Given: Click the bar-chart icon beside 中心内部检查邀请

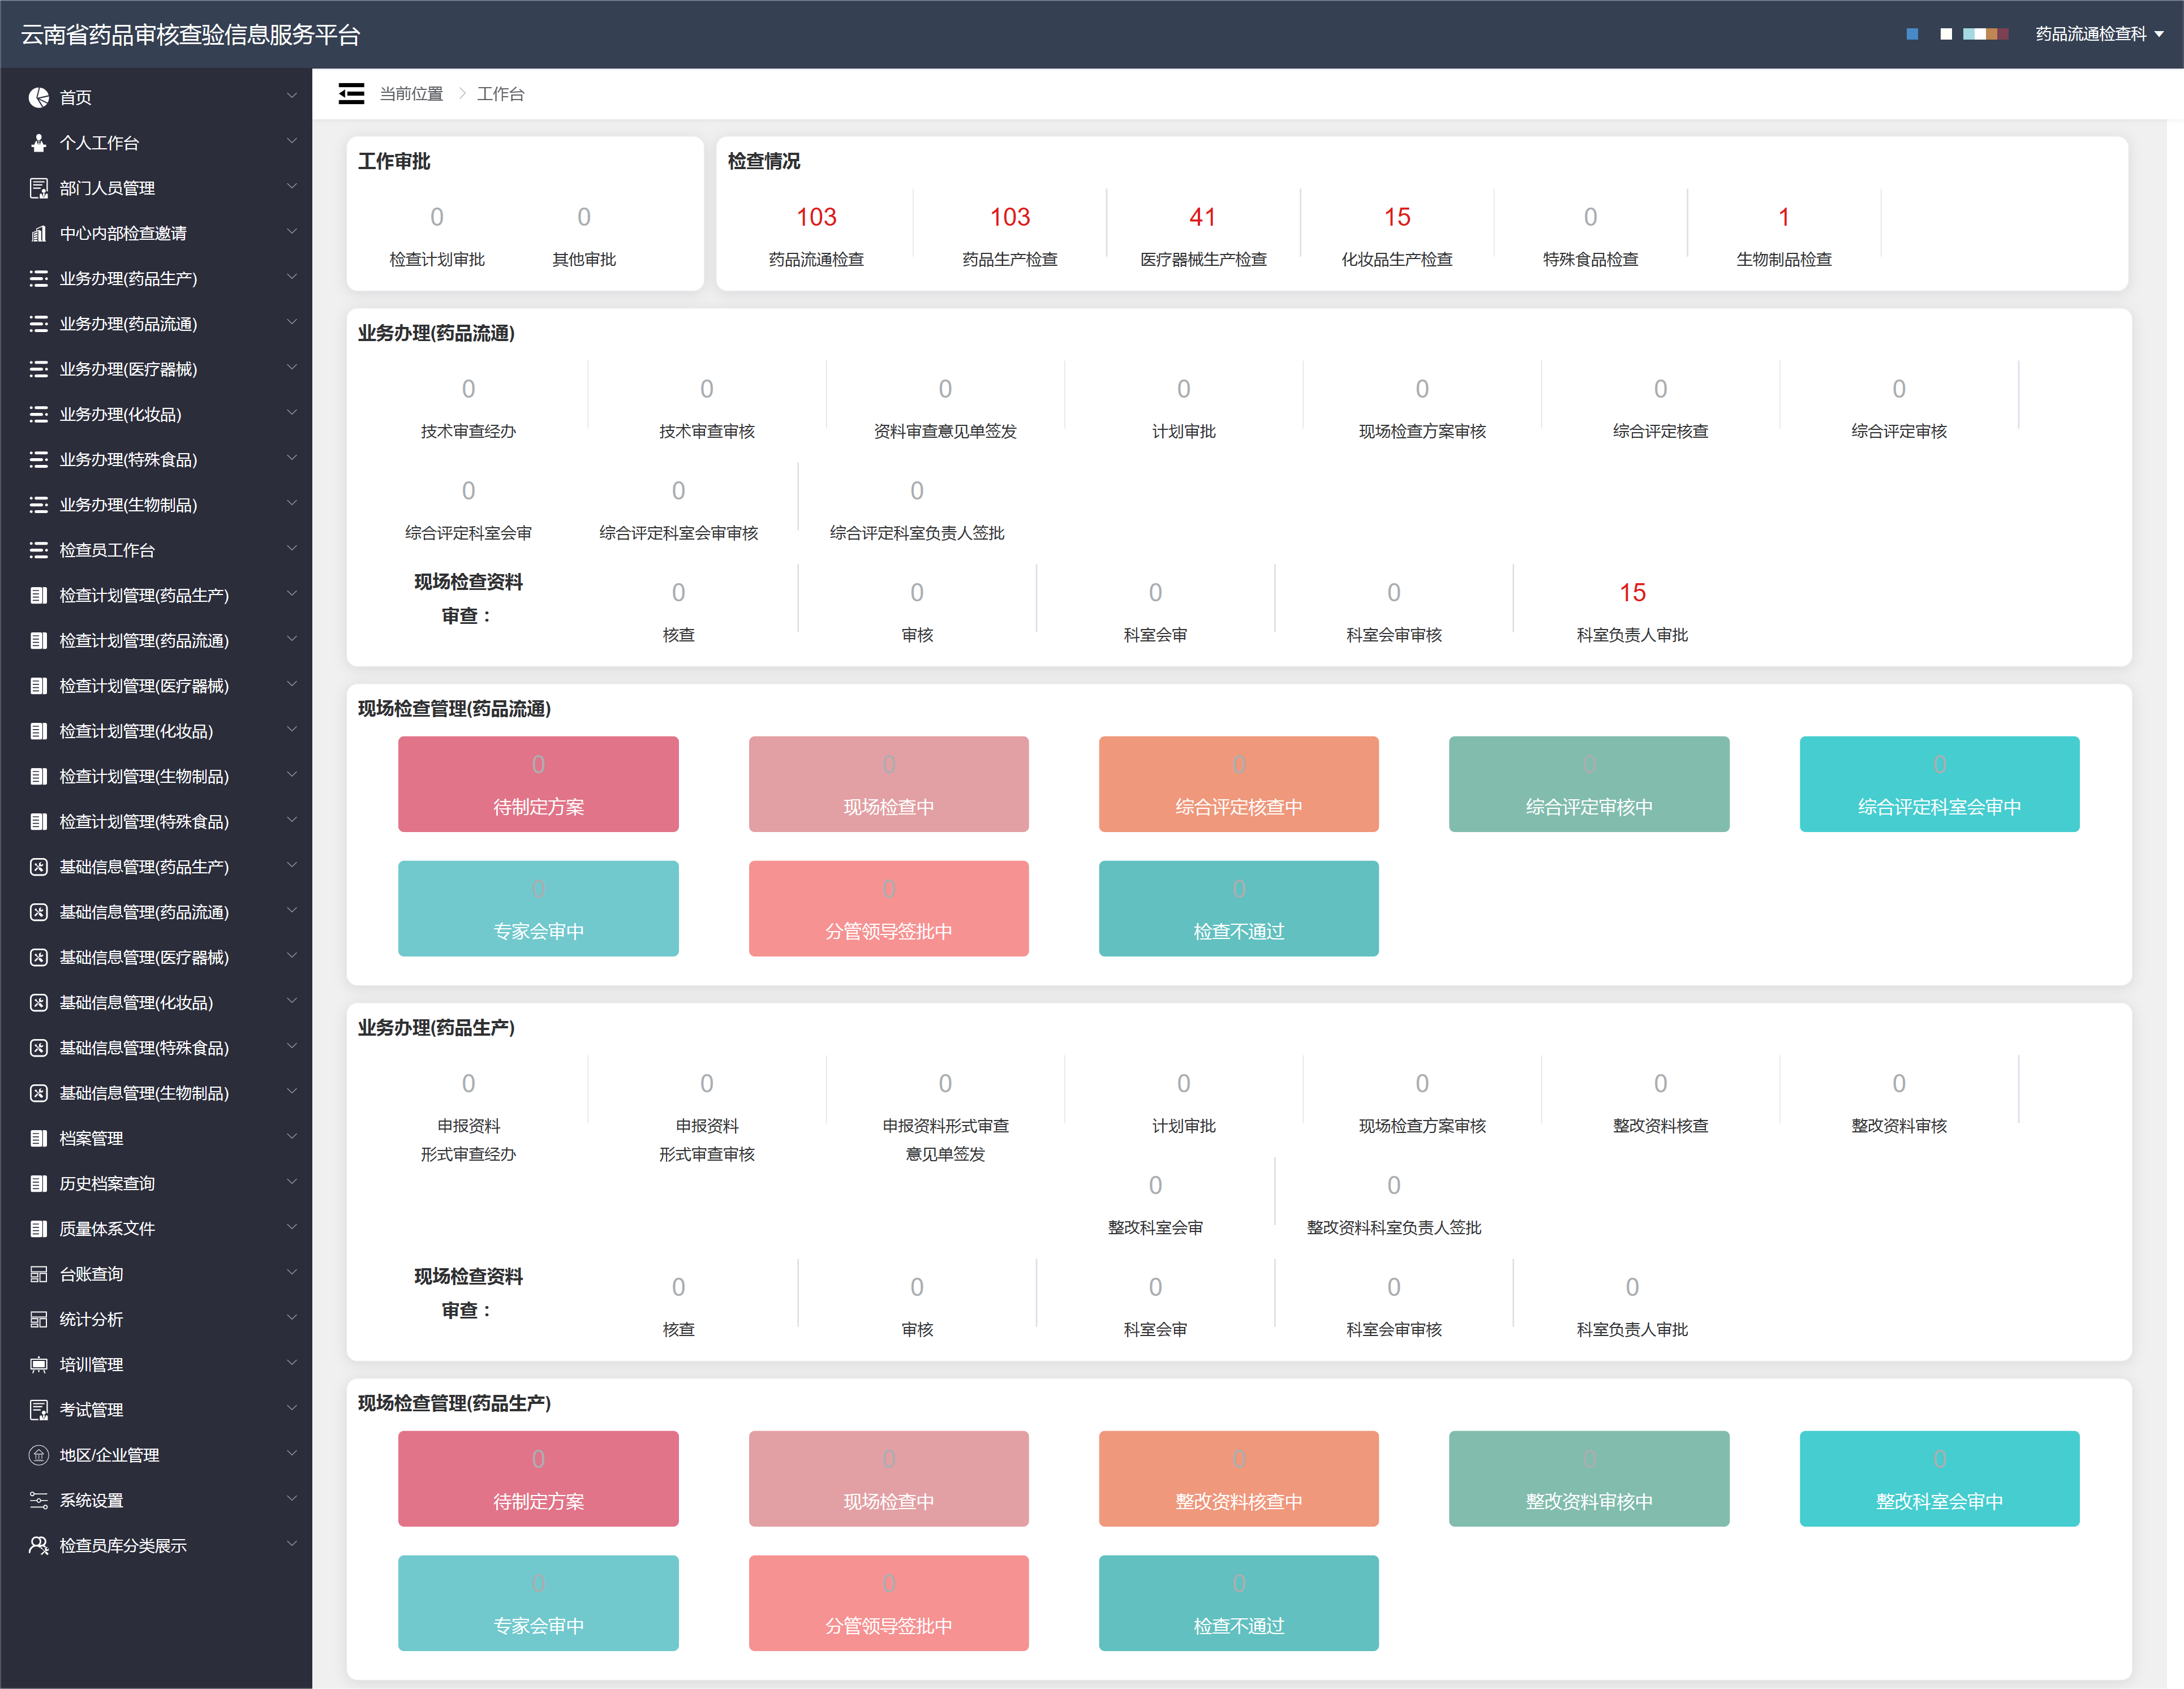Looking at the screenshot, I should [x=38, y=233].
